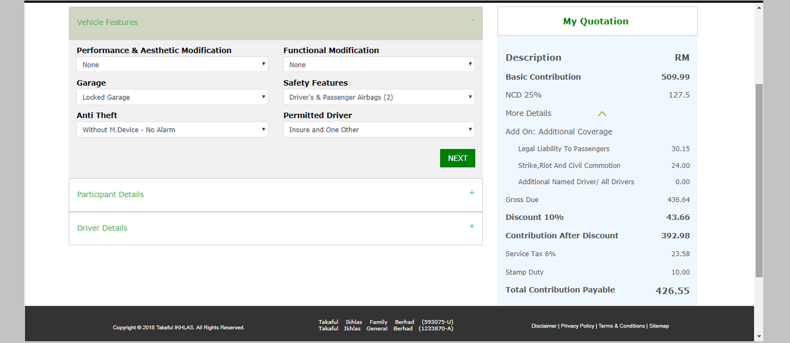Click the Total Contribution Payable label
Image resolution: width=790 pixels, height=343 pixels.
coord(560,290)
